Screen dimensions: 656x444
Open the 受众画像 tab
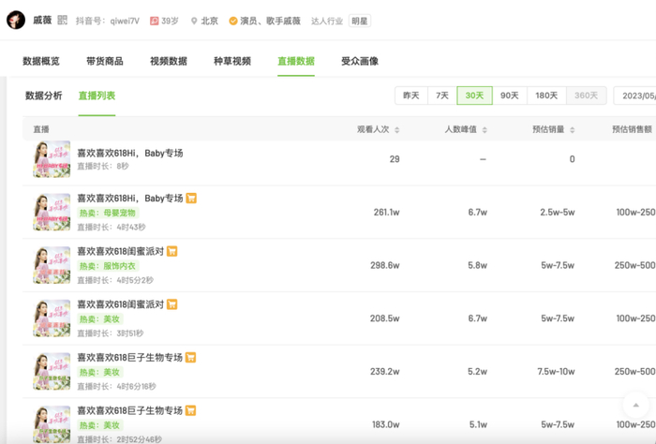360,61
